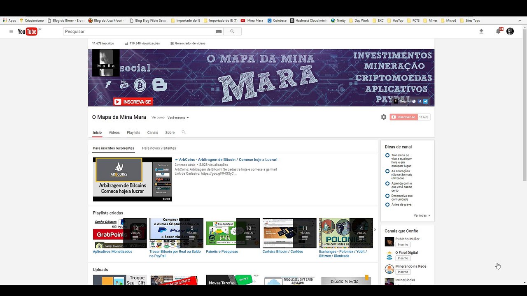Open 'Ver como: Você mesmo' dropdown
The width and height of the screenshot is (527, 296).
pos(178,118)
